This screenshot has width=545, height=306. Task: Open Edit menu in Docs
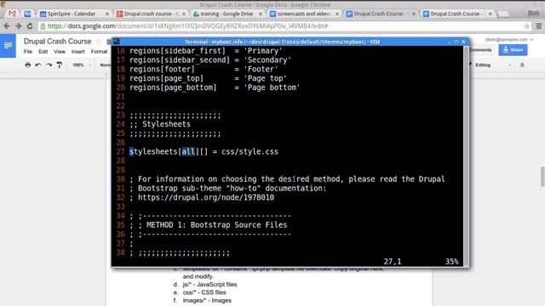point(43,52)
